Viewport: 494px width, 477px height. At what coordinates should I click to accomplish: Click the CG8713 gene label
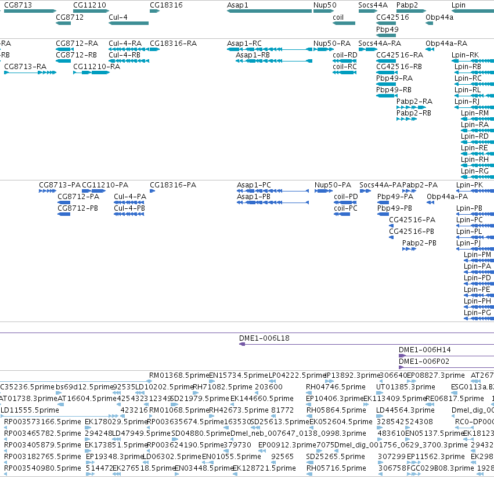pyautogui.click(x=18, y=5)
